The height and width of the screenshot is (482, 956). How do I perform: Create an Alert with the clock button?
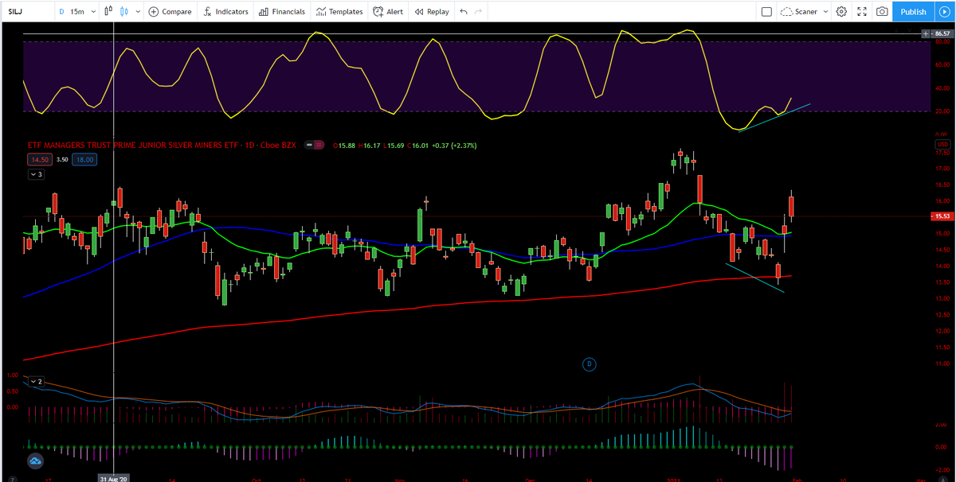pos(388,12)
